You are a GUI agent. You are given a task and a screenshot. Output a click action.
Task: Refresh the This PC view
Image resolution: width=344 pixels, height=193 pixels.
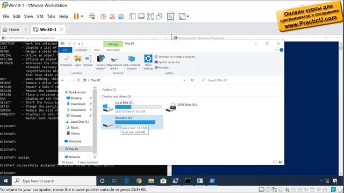(x=192, y=80)
